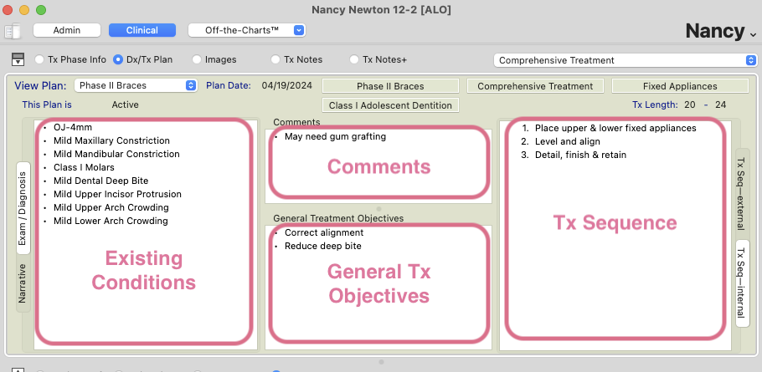This screenshot has width=762, height=372.
Task: Click the May need gum grafting comment
Action: (x=335, y=137)
